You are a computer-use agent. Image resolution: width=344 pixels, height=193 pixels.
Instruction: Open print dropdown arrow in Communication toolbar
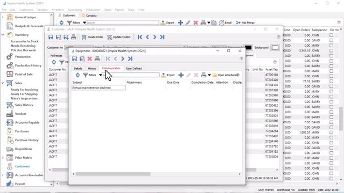[x=209, y=75]
